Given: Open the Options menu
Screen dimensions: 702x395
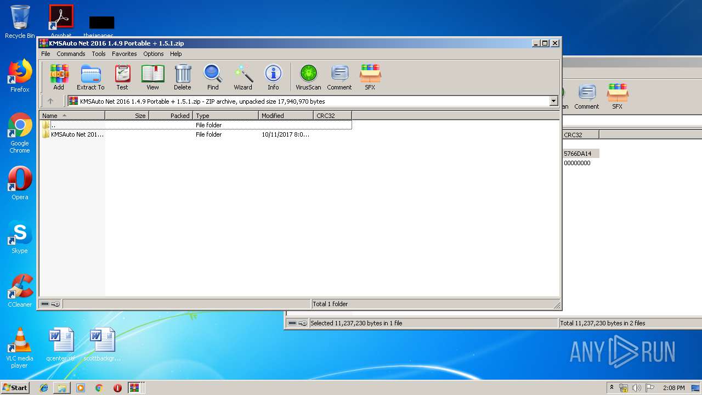Looking at the screenshot, I should pyautogui.click(x=154, y=54).
